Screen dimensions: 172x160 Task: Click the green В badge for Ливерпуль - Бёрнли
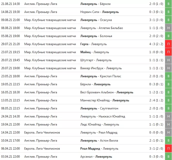point(168,4)
